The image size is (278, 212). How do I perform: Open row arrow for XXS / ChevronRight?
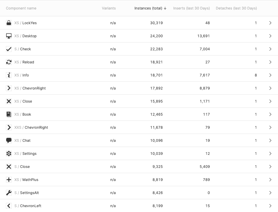tap(270, 127)
